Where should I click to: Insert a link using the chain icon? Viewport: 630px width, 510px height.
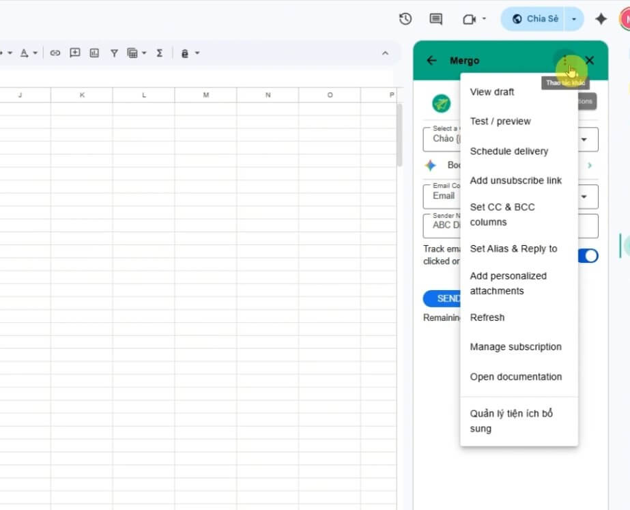(55, 53)
